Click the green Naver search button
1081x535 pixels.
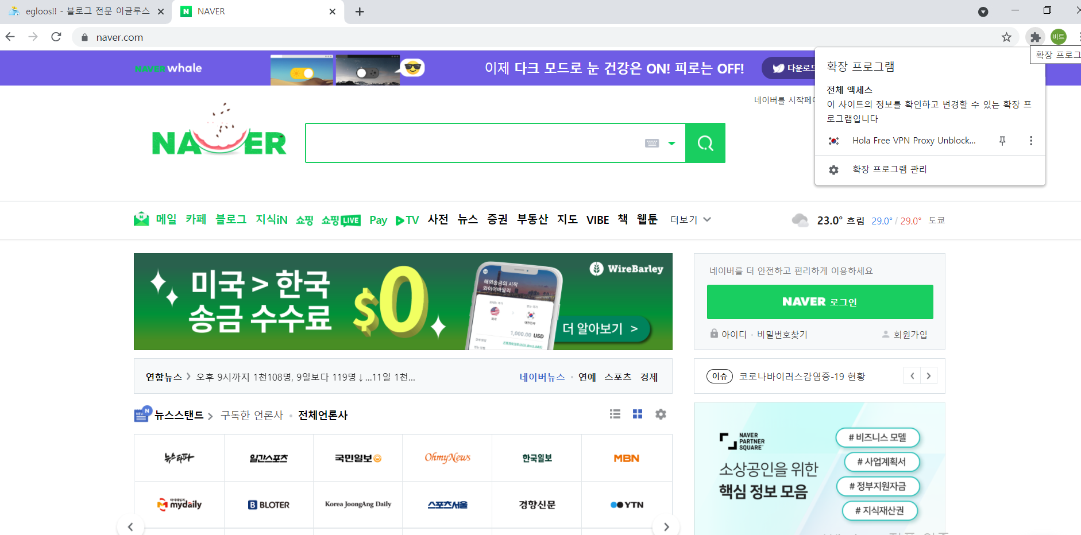click(x=705, y=143)
